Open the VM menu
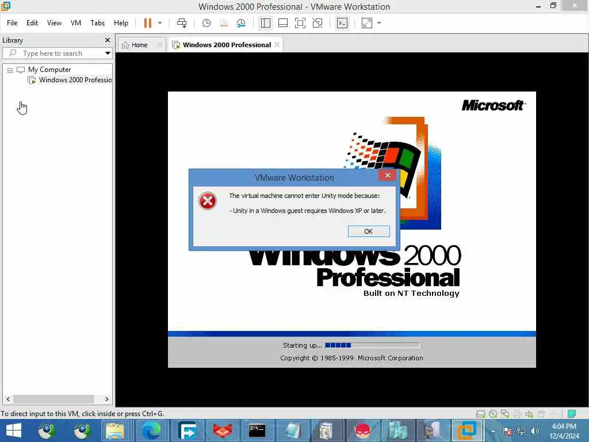The image size is (589, 442). pyautogui.click(x=76, y=23)
